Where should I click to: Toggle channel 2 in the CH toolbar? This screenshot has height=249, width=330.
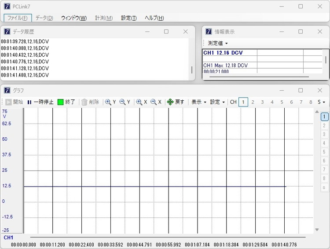(253, 102)
